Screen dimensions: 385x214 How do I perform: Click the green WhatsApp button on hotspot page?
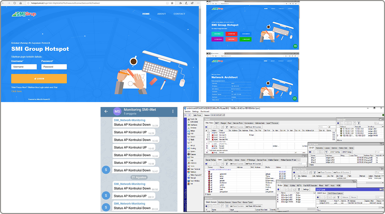click(246, 39)
